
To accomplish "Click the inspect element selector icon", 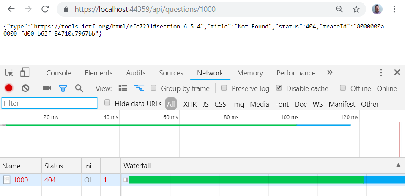I will (9, 72).
